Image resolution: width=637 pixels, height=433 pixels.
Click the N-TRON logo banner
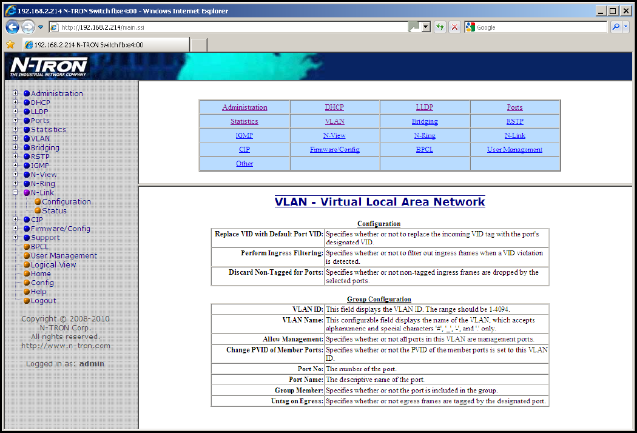pos(49,67)
